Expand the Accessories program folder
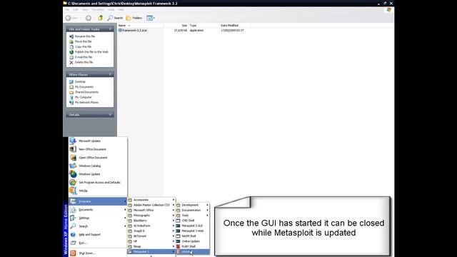Screen dimensions: 457x257 [151, 200]
